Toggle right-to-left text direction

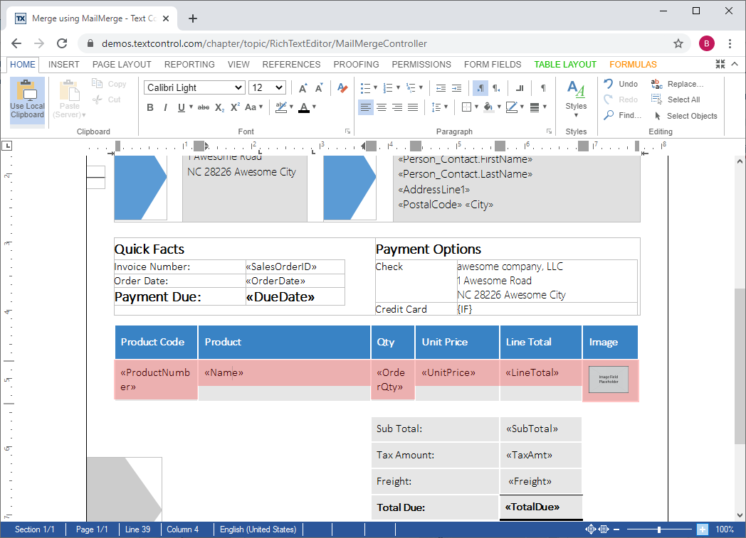pyautogui.click(x=496, y=88)
